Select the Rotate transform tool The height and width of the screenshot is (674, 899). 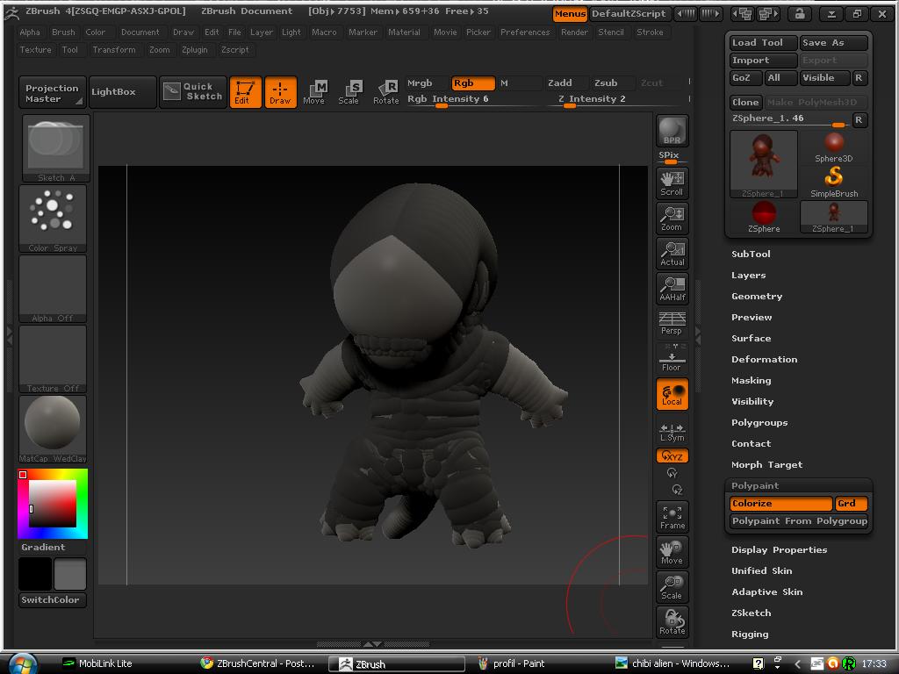point(385,92)
